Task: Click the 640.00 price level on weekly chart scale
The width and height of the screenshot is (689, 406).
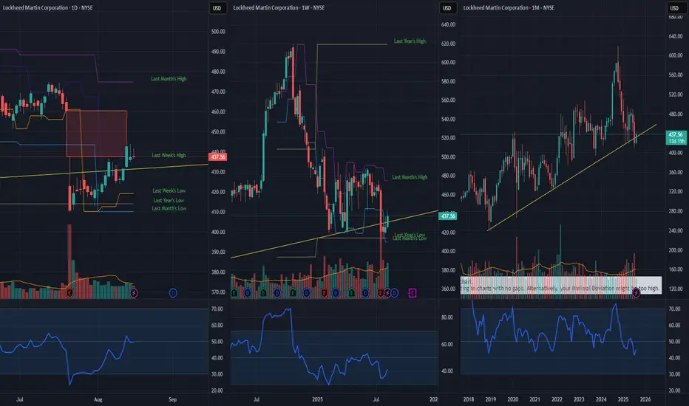Action: pyautogui.click(x=448, y=24)
